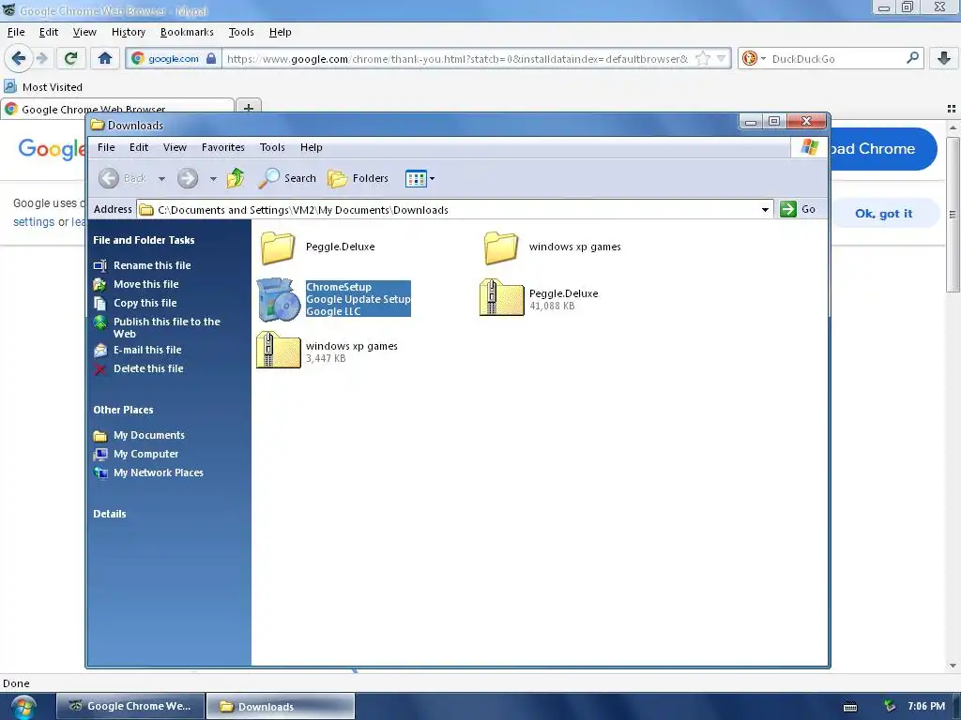961x720 pixels.
Task: Click the browser forward arrow
Action: point(41,58)
